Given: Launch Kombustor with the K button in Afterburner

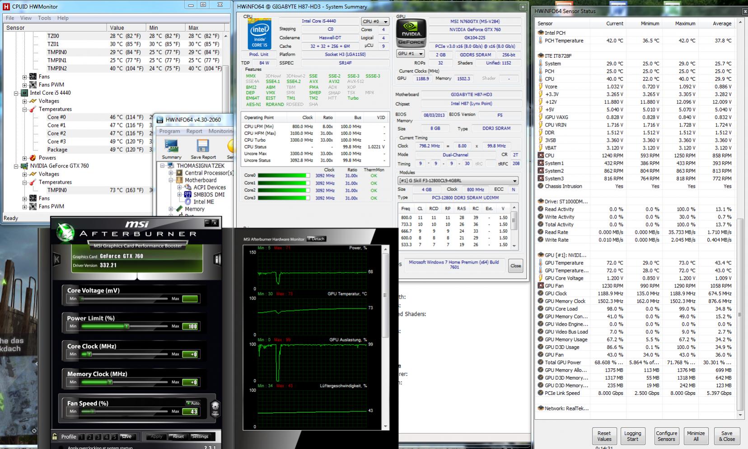Looking at the screenshot, I should (x=57, y=259).
